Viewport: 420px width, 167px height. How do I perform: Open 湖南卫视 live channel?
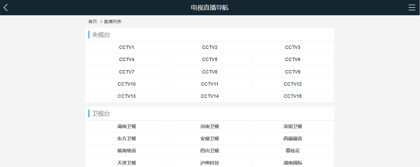[x=126, y=126]
